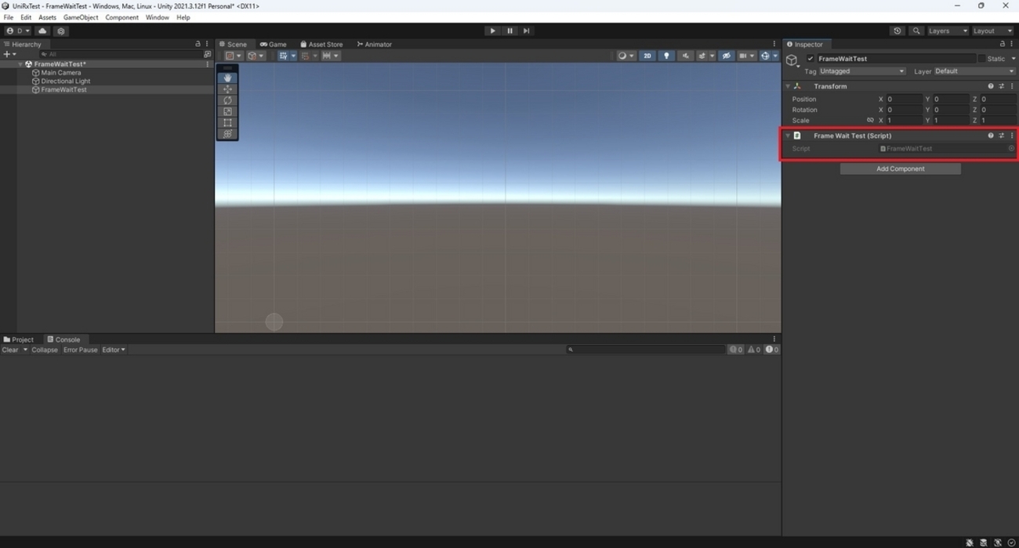Click the Add Component button
The height and width of the screenshot is (548, 1019).
click(x=899, y=168)
